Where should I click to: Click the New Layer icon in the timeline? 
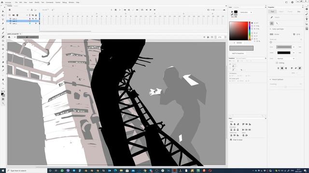tap(10, 15)
